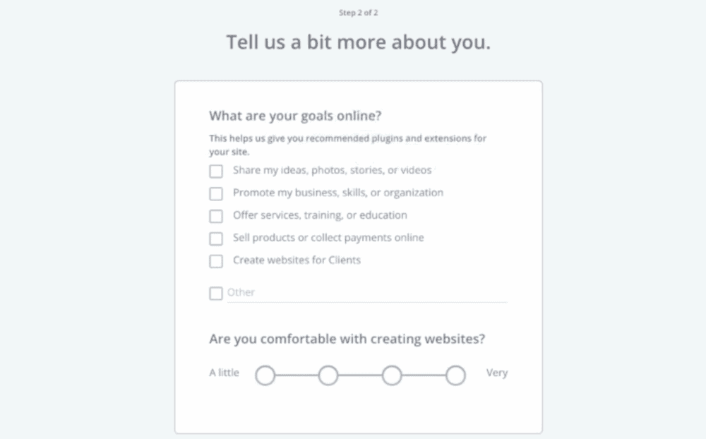Enable the "Other" goal checkbox

coord(216,292)
